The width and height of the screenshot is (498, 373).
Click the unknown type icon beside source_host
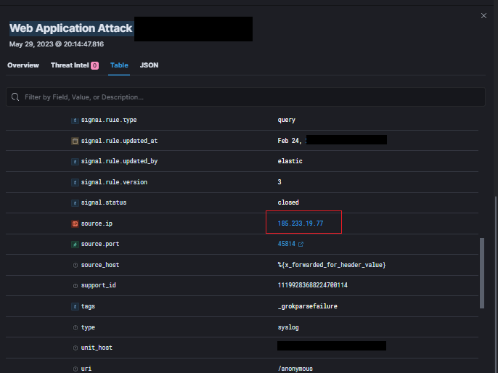coord(75,265)
